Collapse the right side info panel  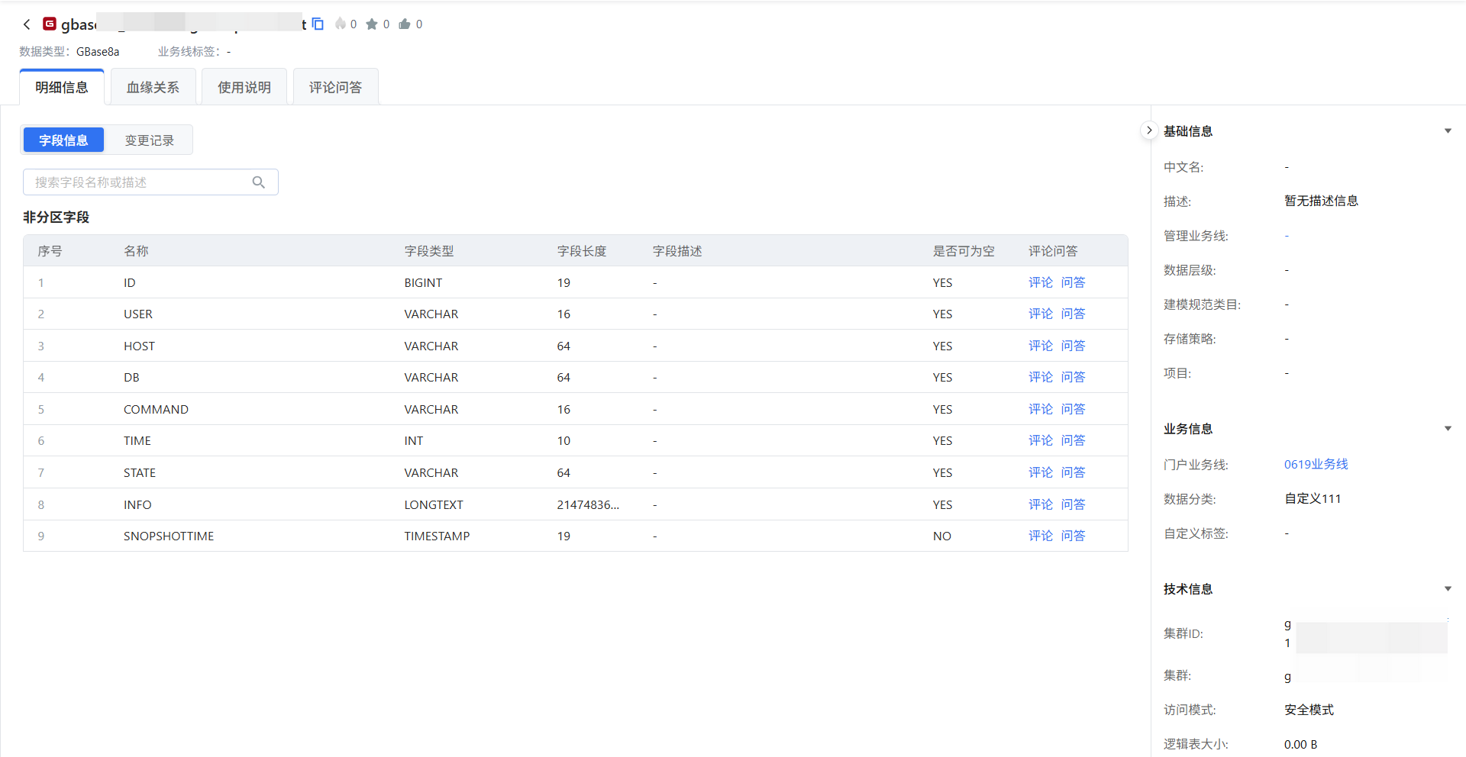[1149, 130]
